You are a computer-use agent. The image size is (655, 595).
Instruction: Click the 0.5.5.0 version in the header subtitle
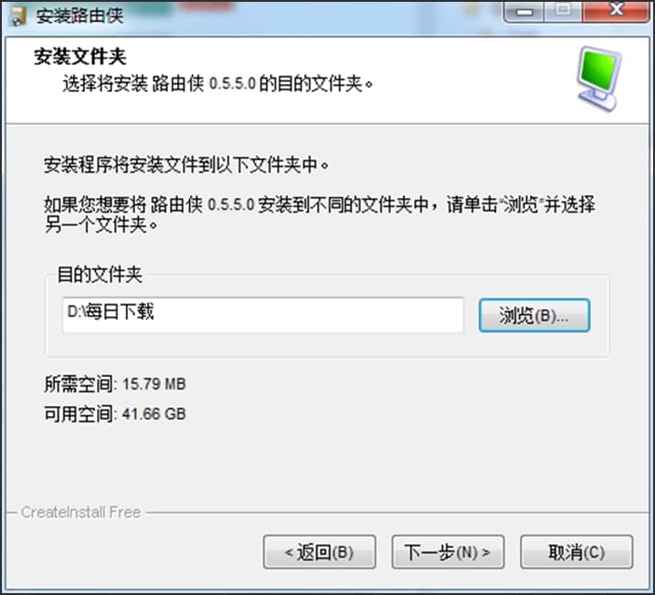point(232,83)
